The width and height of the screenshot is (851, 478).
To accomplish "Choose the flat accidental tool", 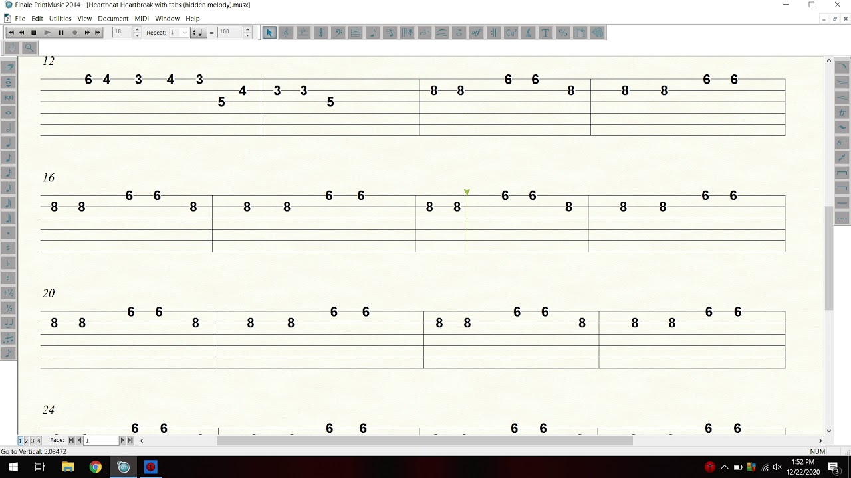I will [x=9, y=263].
